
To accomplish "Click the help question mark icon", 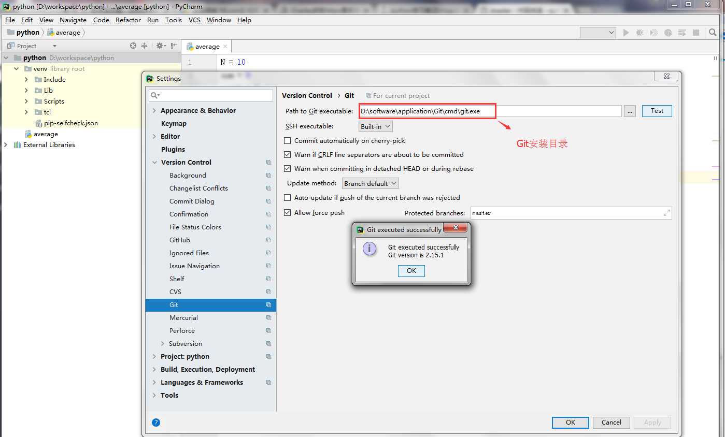I will pyautogui.click(x=156, y=423).
